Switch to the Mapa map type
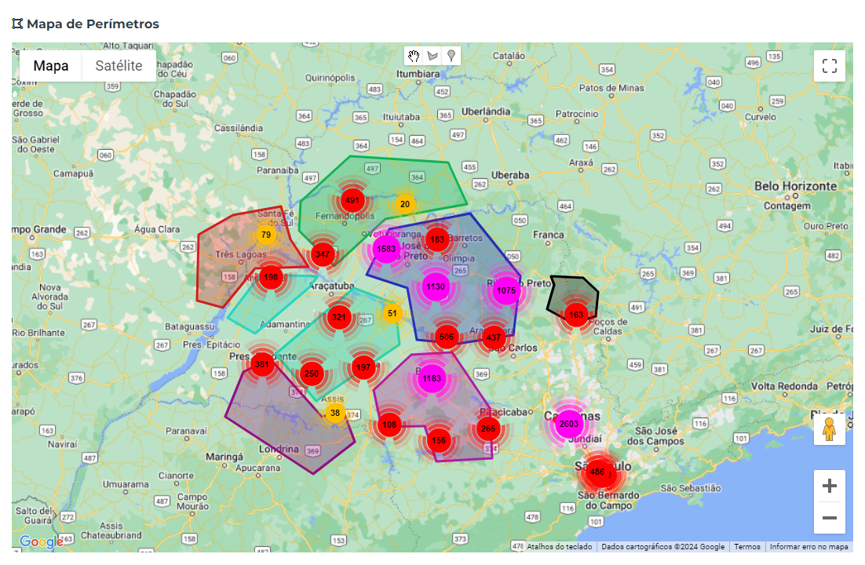The height and width of the screenshot is (565, 865). [51, 66]
